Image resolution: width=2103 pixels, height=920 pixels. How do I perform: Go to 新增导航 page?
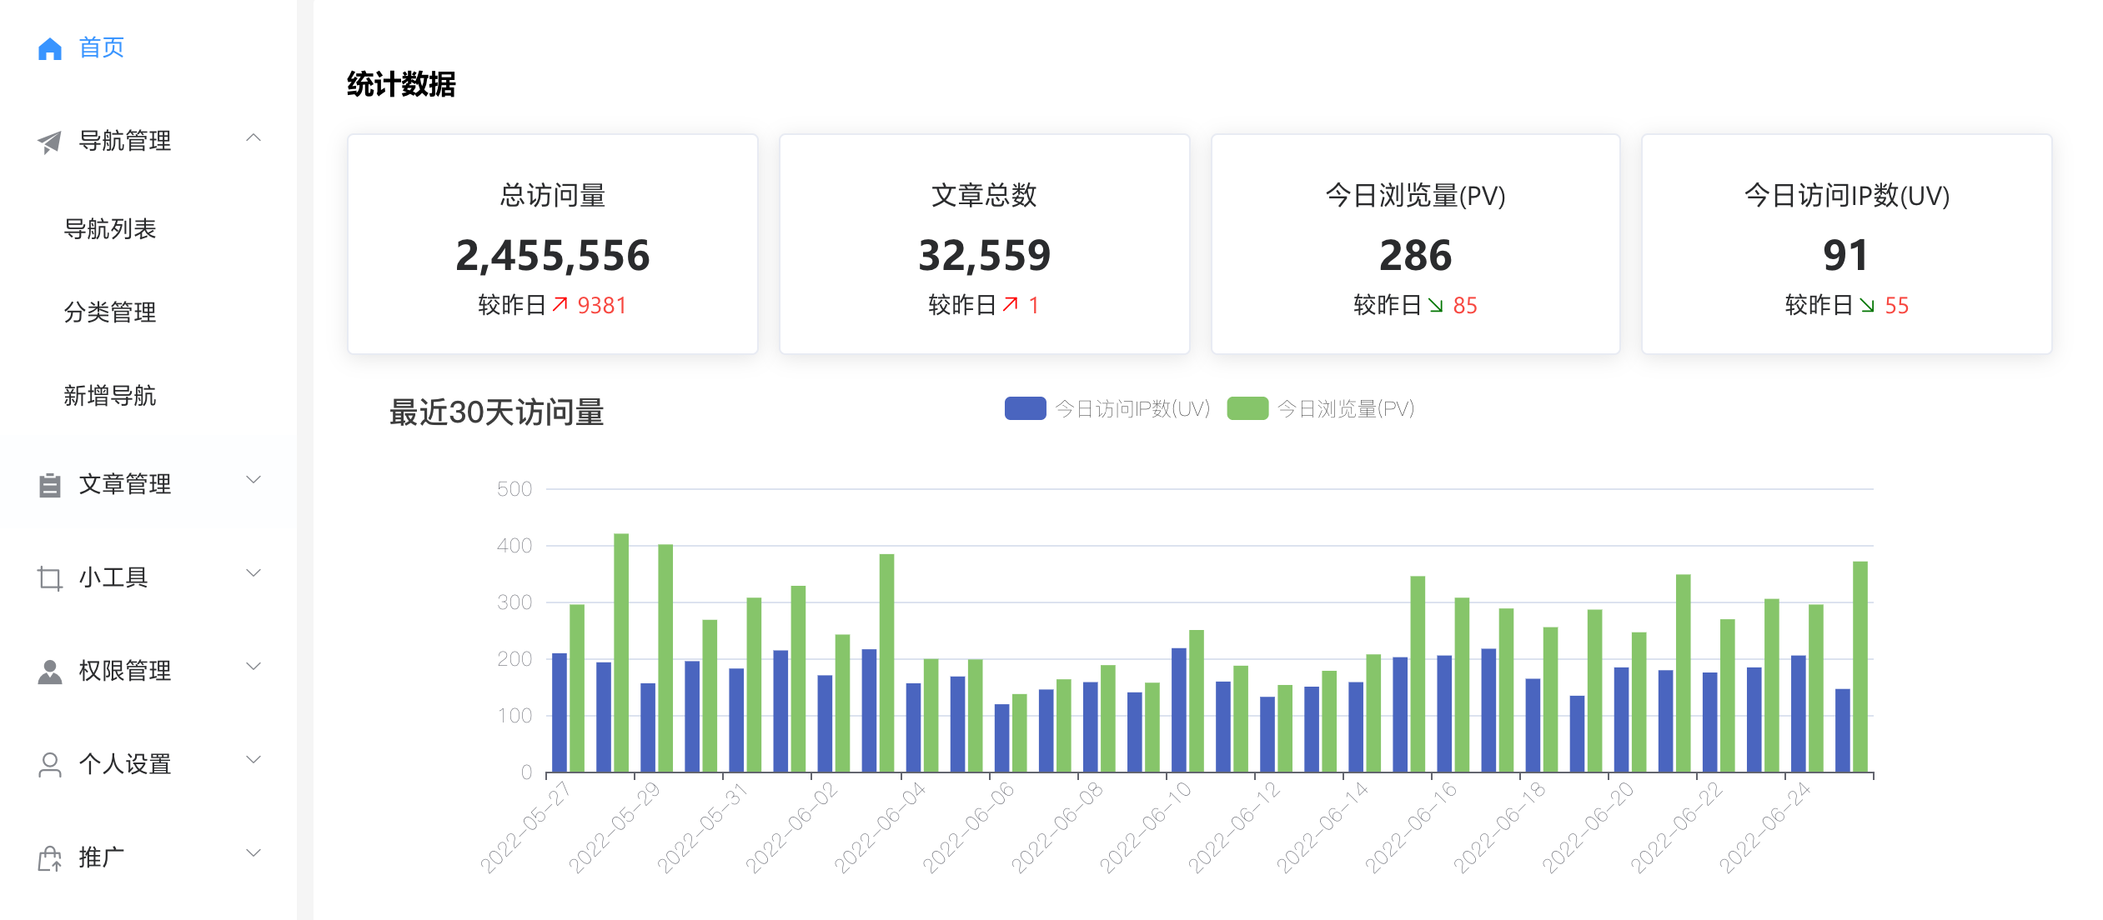point(110,396)
